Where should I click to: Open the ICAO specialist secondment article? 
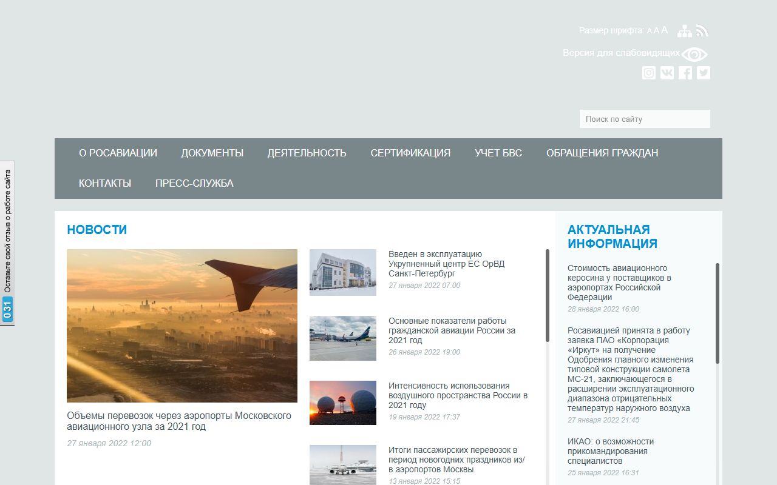tap(611, 451)
